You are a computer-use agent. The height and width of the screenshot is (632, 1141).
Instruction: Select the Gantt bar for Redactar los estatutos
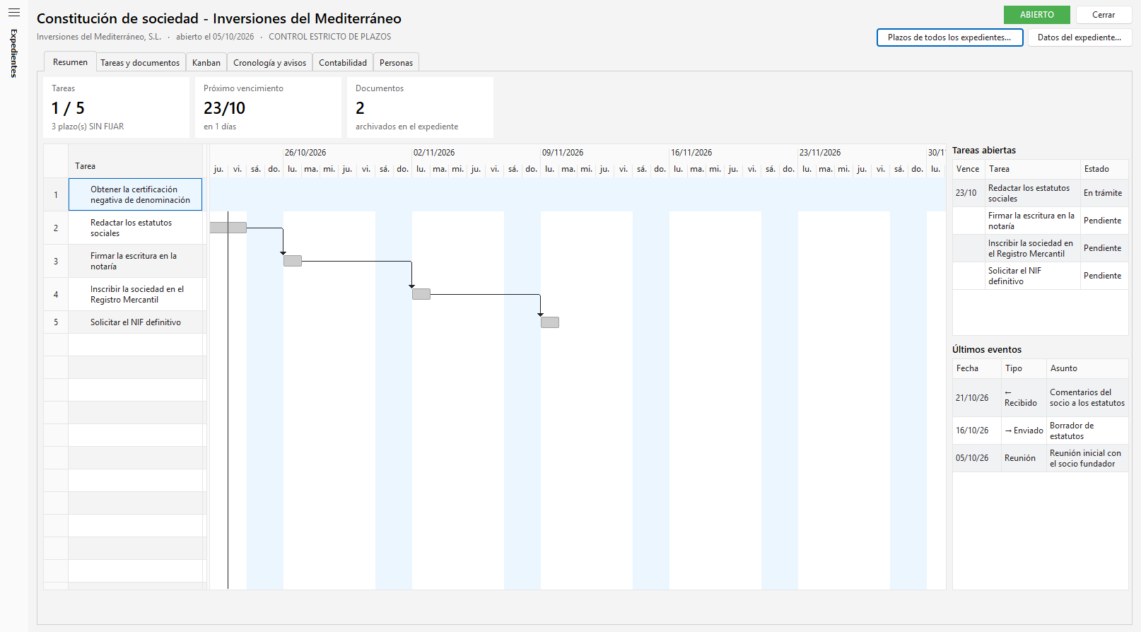coord(228,228)
